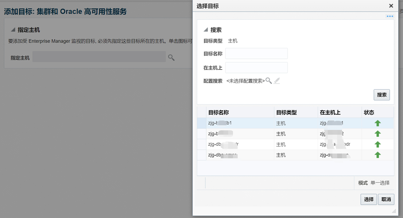Close the 选择目标 dialog

pos(391,5)
